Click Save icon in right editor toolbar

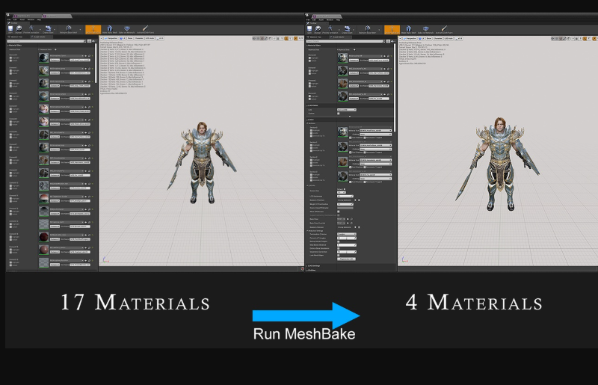click(x=309, y=29)
